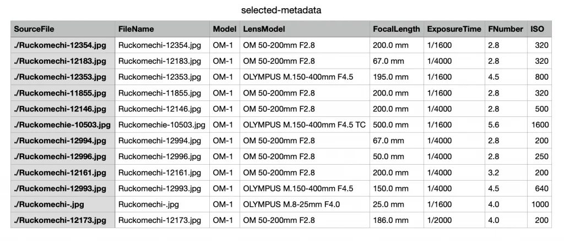Image resolution: width=564 pixels, height=241 pixels.
Task: Select the Model column header
Action: click(x=224, y=29)
